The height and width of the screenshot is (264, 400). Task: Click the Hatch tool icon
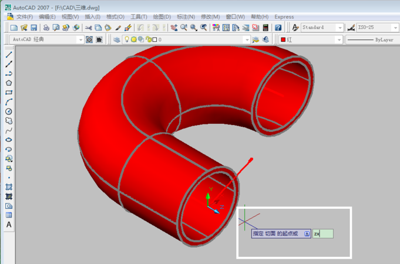click(9, 187)
